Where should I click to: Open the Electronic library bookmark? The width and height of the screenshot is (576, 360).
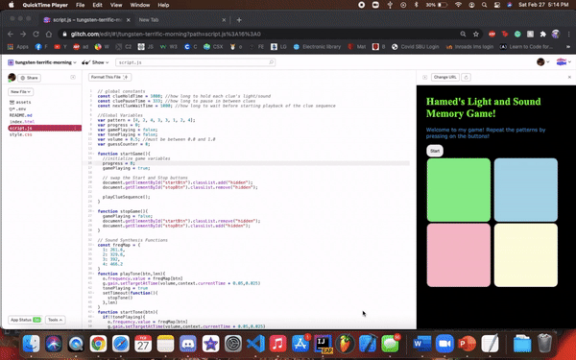pyautogui.click(x=317, y=47)
